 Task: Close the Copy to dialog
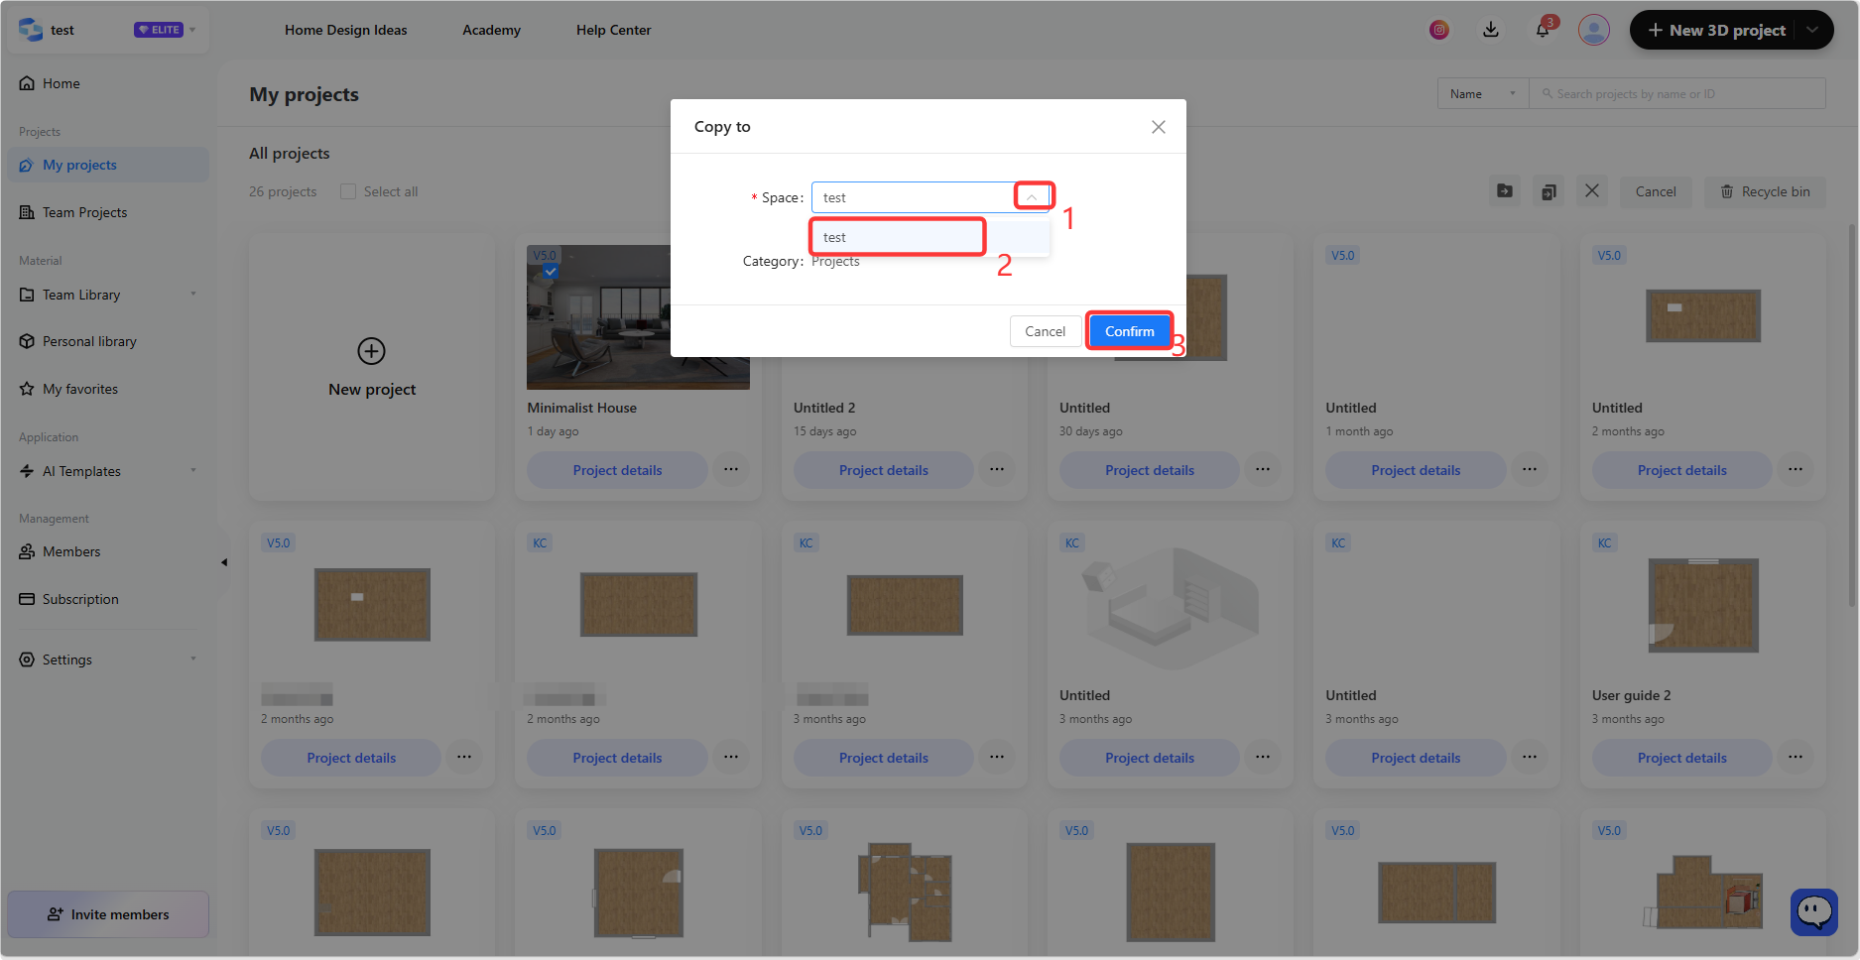pos(1158,127)
